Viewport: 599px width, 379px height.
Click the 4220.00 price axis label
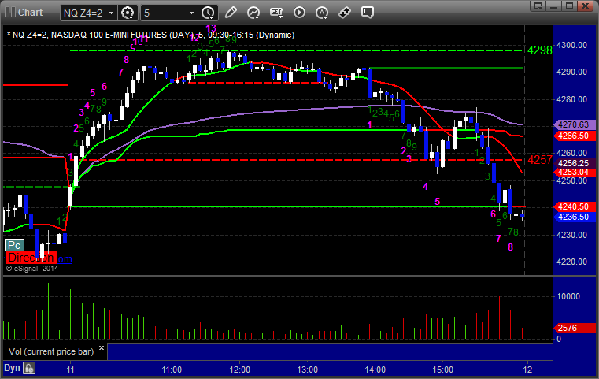(x=572, y=262)
